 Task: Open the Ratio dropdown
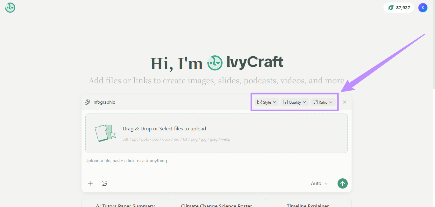323,102
